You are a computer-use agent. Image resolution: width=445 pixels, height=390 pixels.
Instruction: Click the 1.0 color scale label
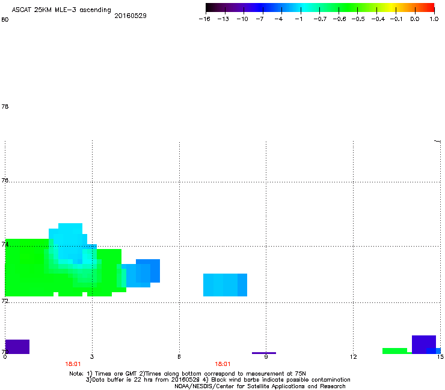click(x=434, y=19)
